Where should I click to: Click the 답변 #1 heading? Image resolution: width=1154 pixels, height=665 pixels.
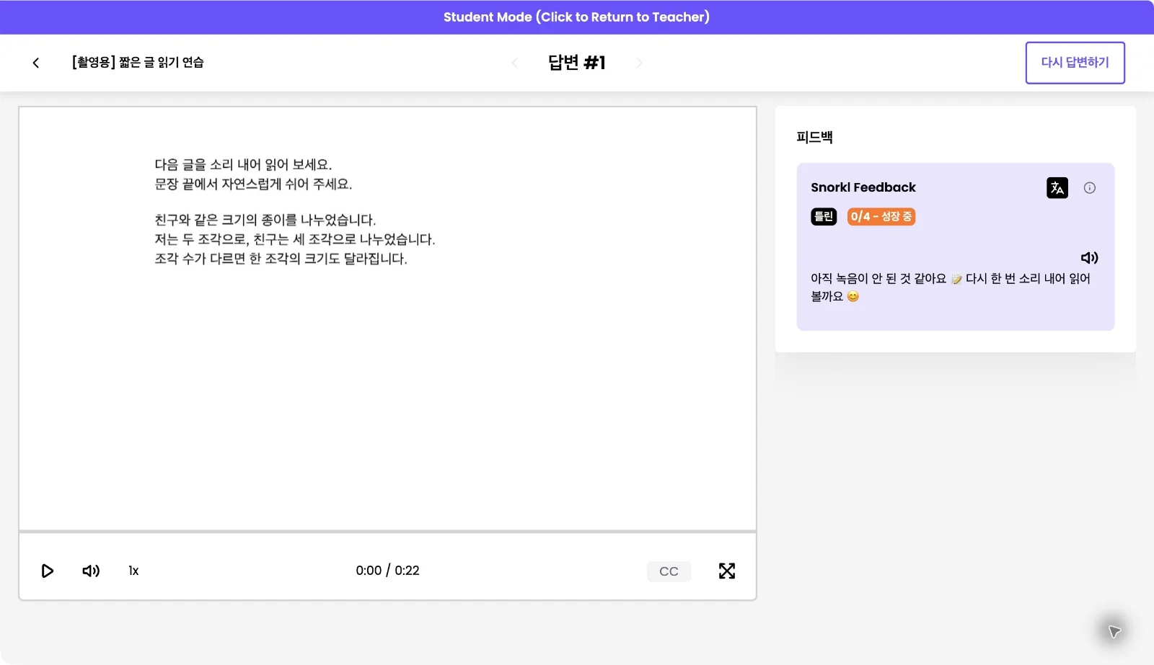(577, 63)
